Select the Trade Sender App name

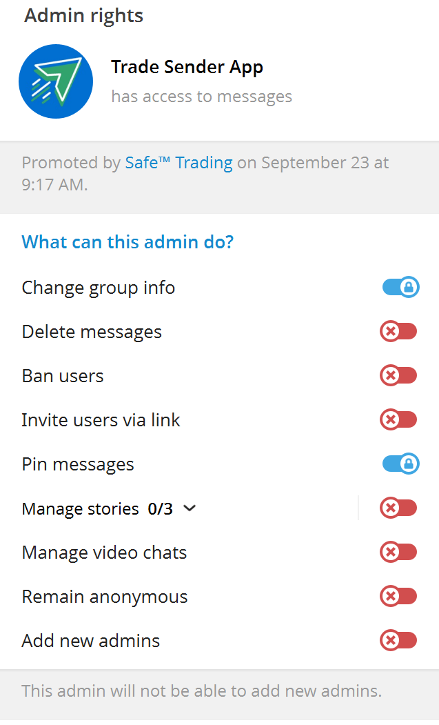[x=187, y=67]
